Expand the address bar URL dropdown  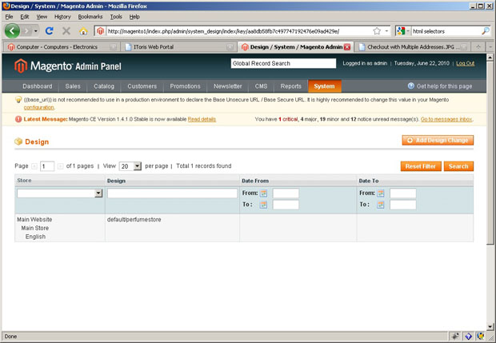point(386,31)
